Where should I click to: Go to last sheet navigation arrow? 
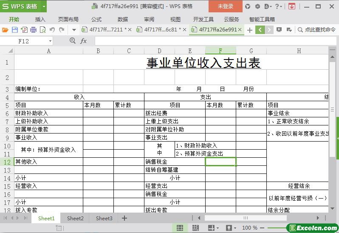pos(26,218)
